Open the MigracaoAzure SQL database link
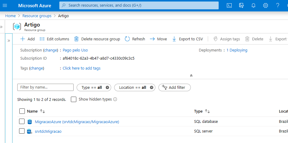This screenshot has width=288, height=143. tap(77, 122)
